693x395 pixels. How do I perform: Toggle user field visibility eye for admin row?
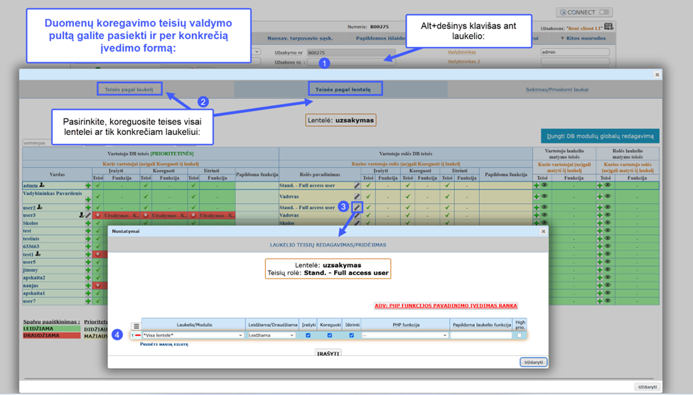pos(544,185)
